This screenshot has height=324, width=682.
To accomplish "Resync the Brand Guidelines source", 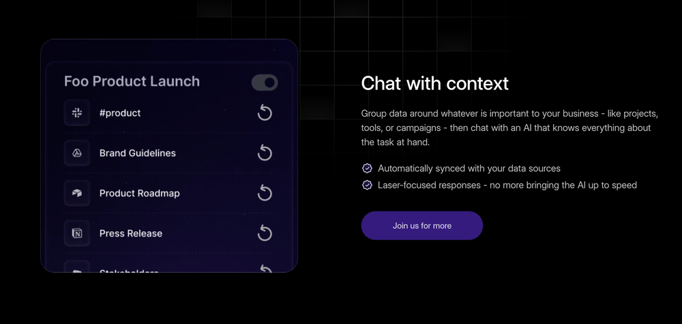I will 265,153.
